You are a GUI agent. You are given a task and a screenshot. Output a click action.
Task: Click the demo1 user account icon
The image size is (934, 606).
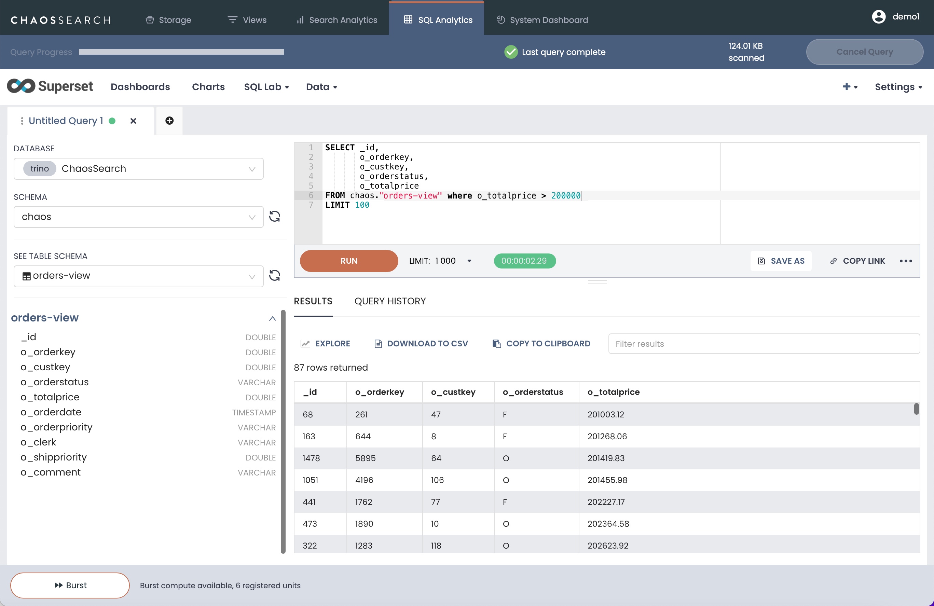(x=878, y=17)
